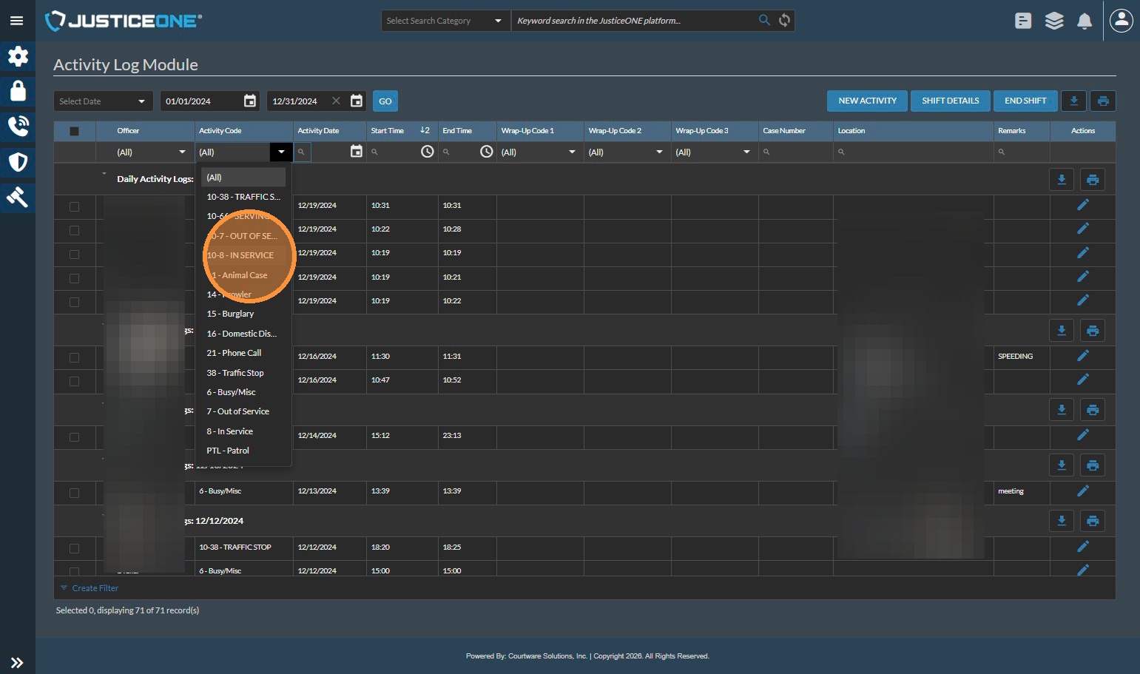
Task: Open the Select Search Category dropdown
Action: [444, 21]
